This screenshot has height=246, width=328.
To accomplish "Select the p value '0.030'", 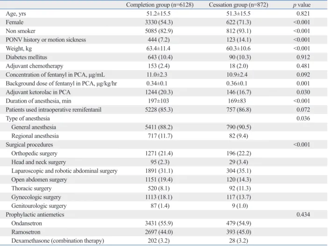I will tap(303, 92).
